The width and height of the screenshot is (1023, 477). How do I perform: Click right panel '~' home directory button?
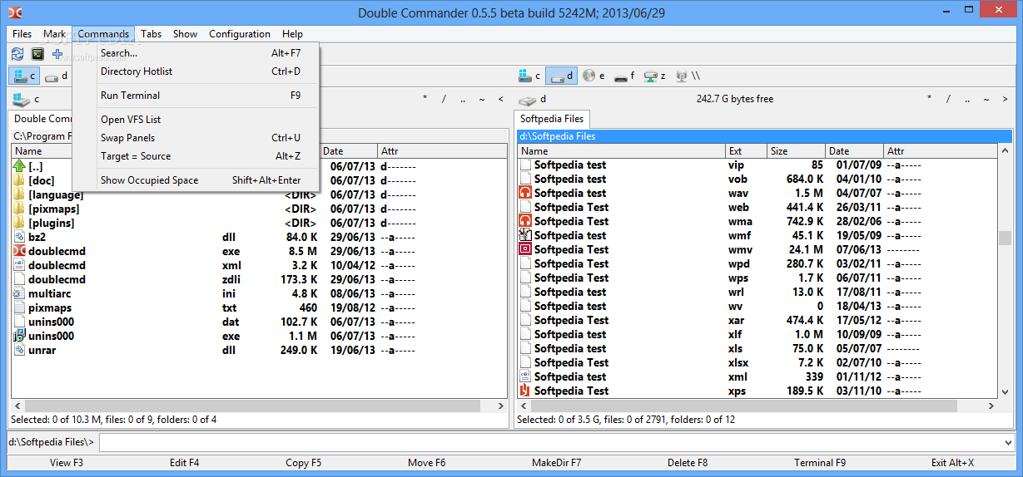coord(985,99)
